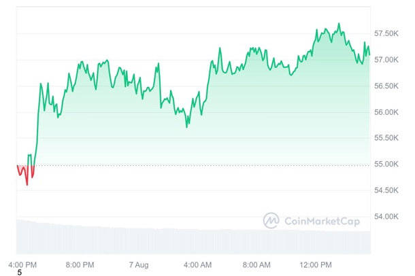Click the 56.00K price axis label
This screenshot has height=276, width=415.
coord(391,112)
